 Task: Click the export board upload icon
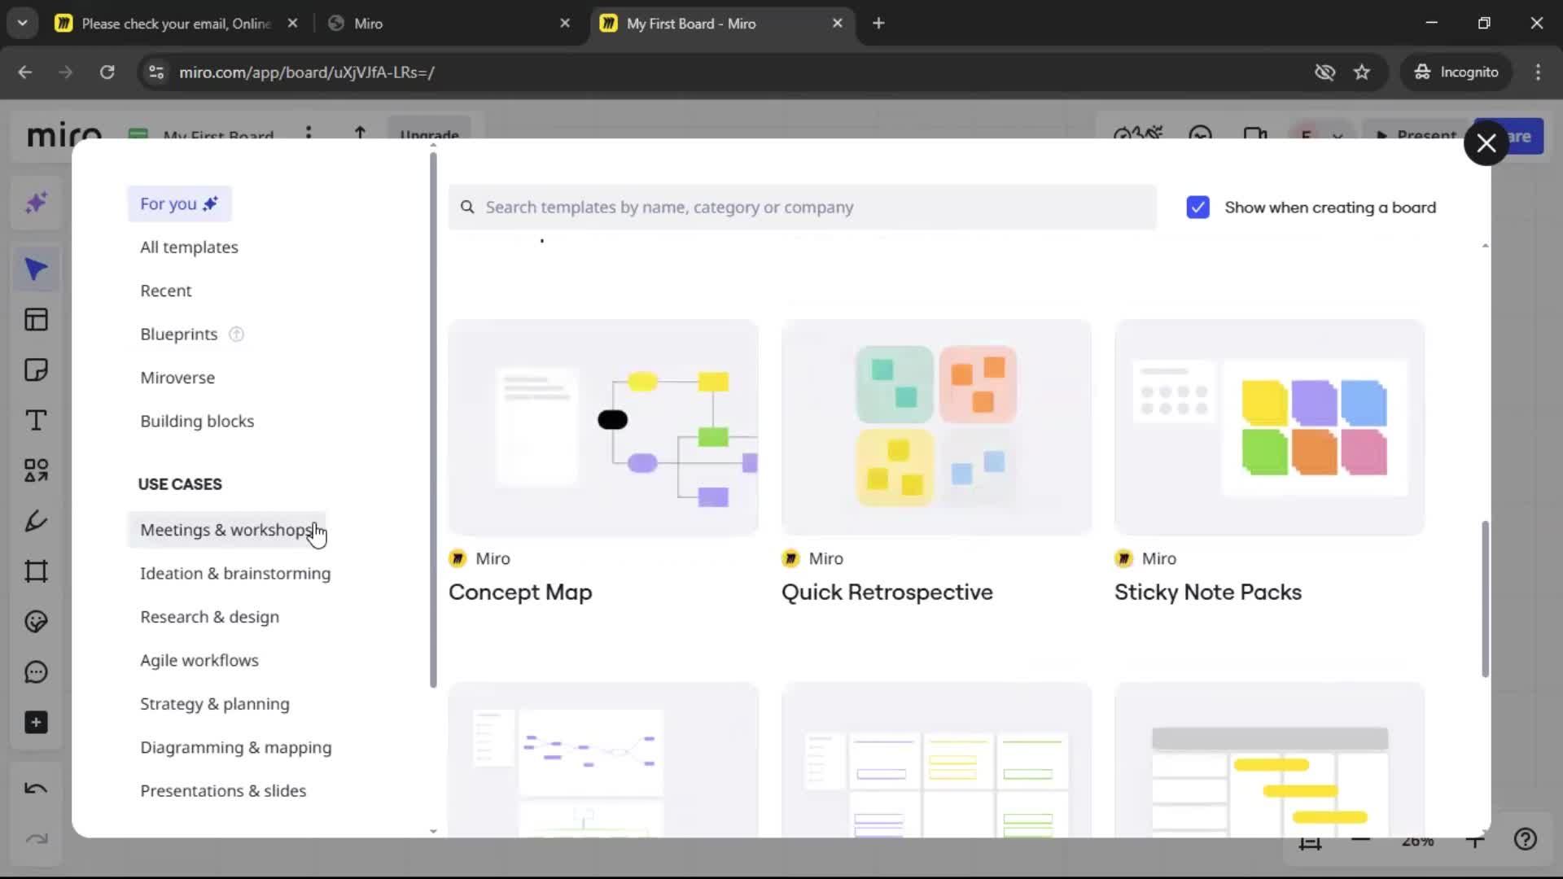click(360, 132)
